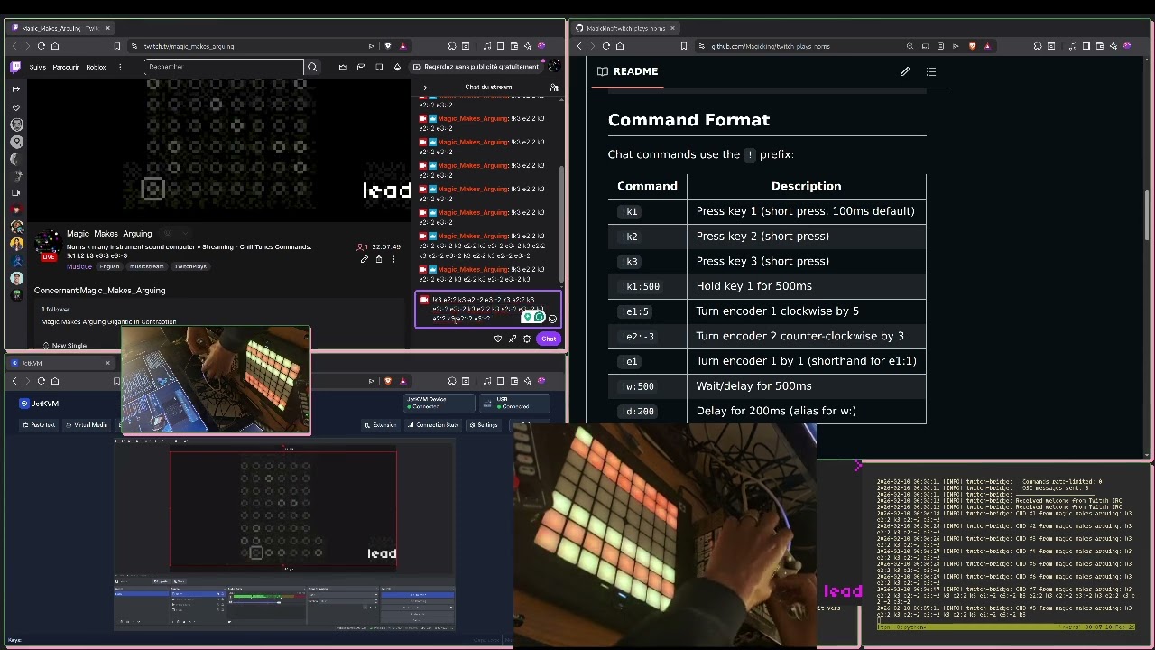Open Twitch Prime loot crown icon
The height and width of the screenshot is (650, 1155).
click(x=343, y=67)
